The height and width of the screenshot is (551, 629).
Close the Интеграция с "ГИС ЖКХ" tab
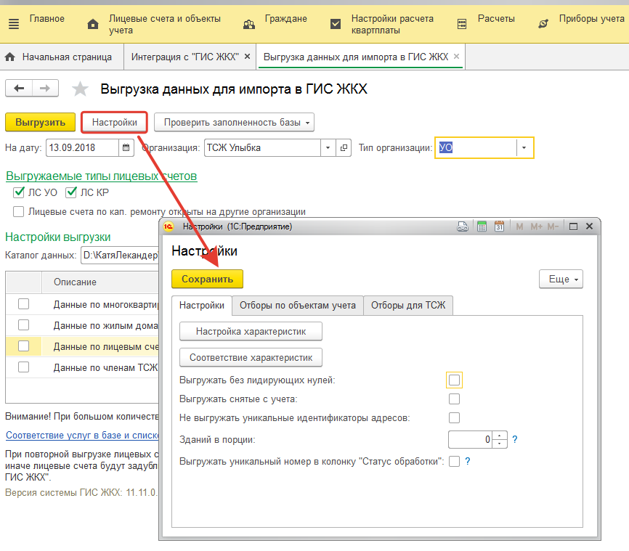[x=248, y=57]
